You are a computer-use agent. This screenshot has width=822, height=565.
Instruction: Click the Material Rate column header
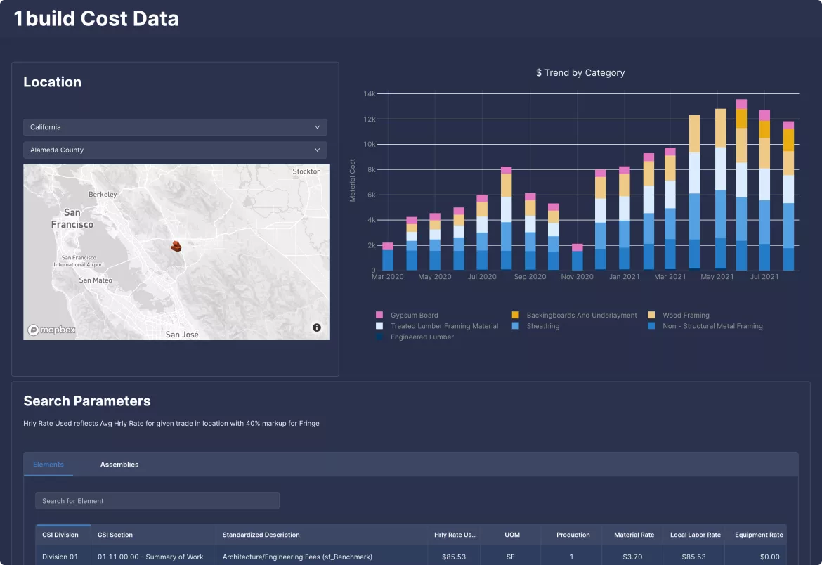point(633,535)
